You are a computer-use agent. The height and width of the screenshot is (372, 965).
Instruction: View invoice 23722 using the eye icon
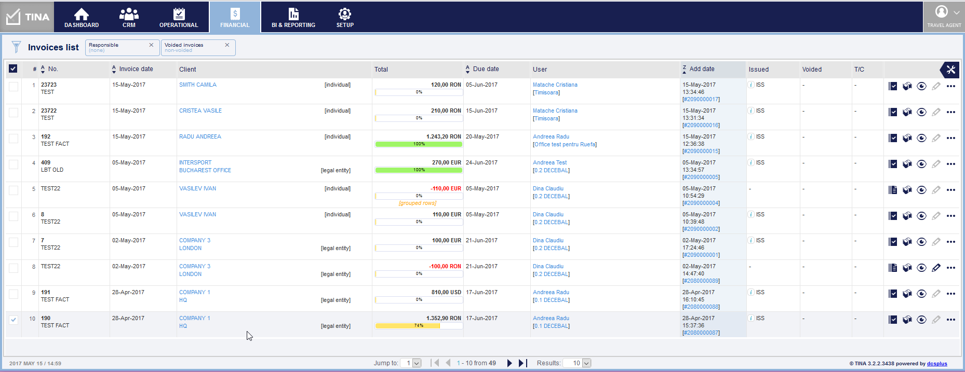tap(921, 113)
